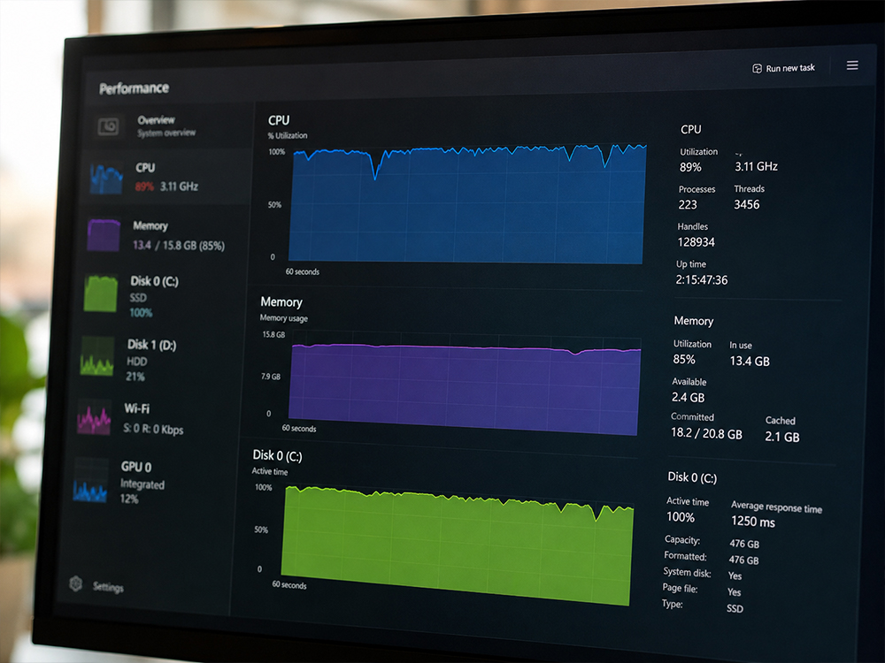The height and width of the screenshot is (663, 885).
Task: Click the Threads value 3456
Action: pyautogui.click(x=746, y=205)
